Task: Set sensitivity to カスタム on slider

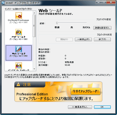Action: click(x=86, y=23)
